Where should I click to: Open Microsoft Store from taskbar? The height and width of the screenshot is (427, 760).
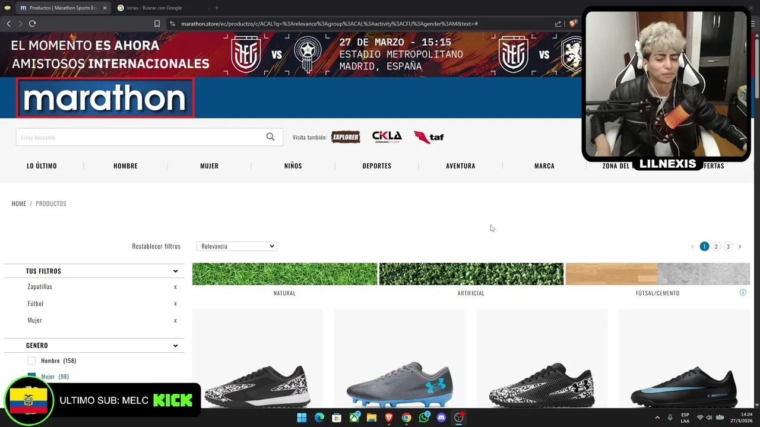[337, 418]
